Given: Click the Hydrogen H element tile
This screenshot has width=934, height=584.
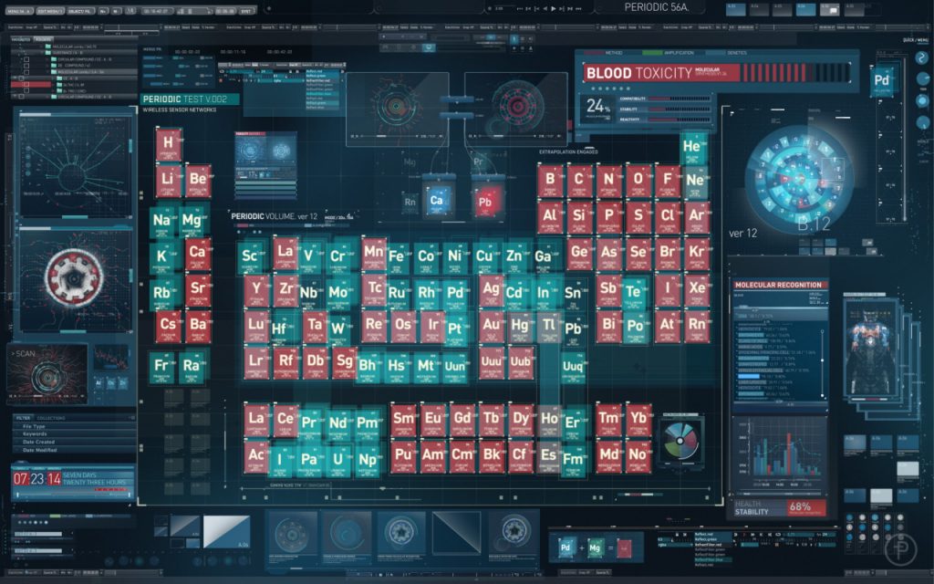Looking at the screenshot, I should click(x=168, y=145).
